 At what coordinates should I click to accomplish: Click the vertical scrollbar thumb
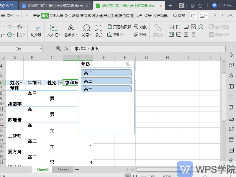coord(224,97)
